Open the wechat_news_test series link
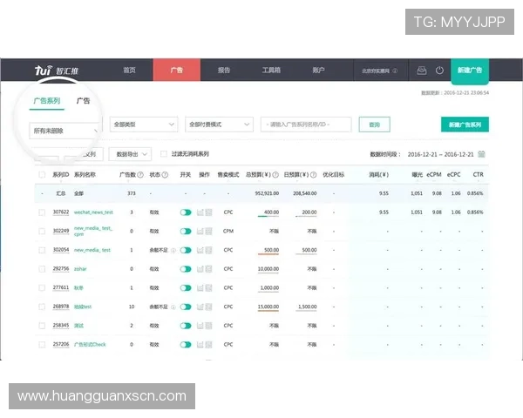 93,212
